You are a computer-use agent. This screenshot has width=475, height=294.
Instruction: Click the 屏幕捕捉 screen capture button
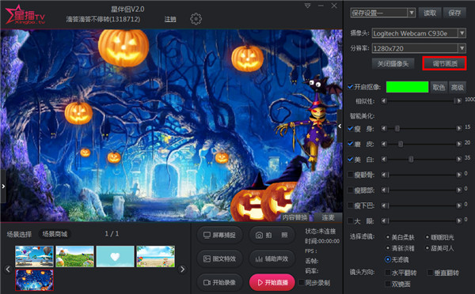pyautogui.click(x=220, y=235)
